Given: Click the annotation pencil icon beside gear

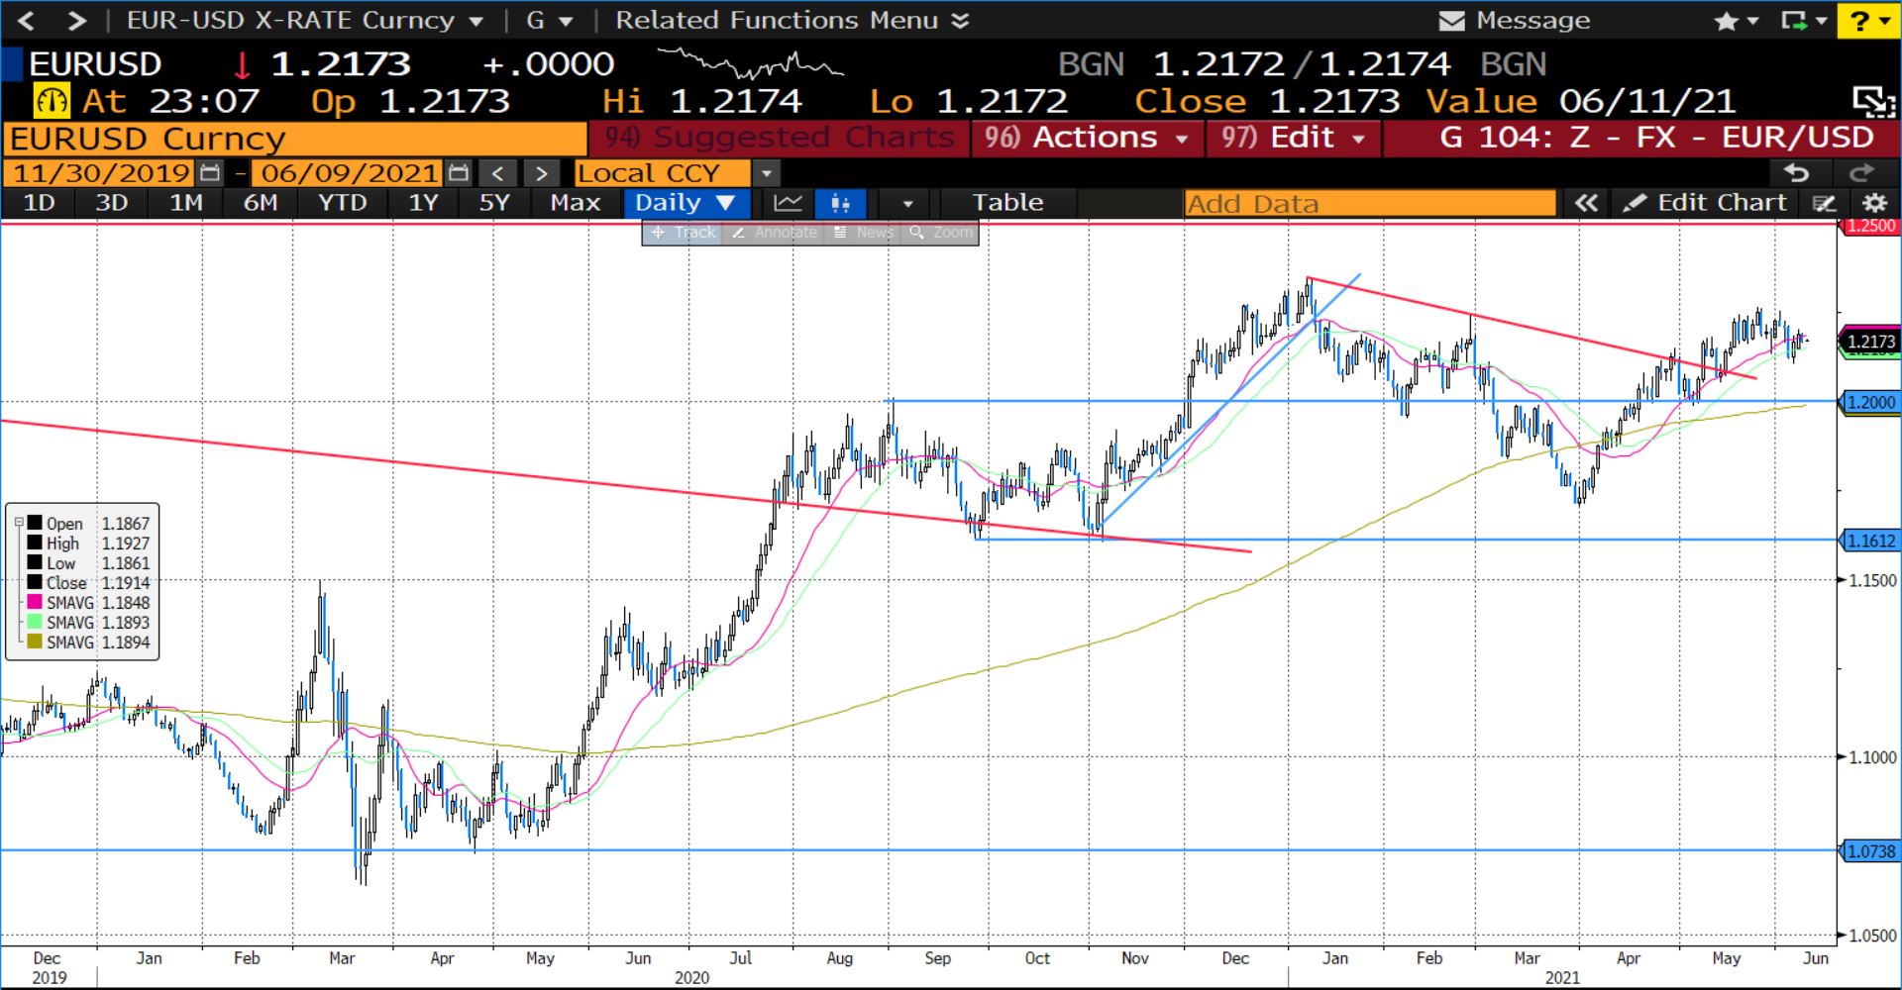Looking at the screenshot, I should click(1824, 203).
